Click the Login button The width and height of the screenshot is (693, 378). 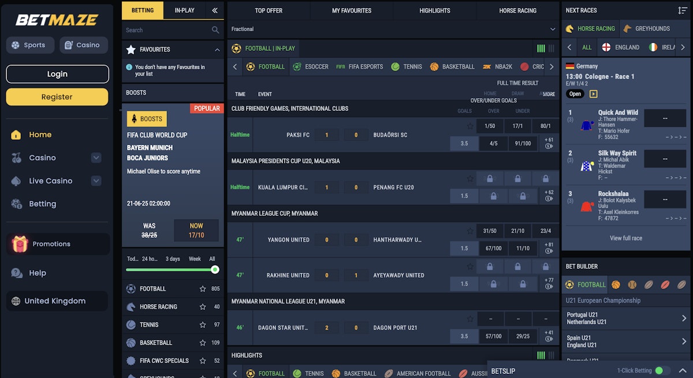[57, 74]
